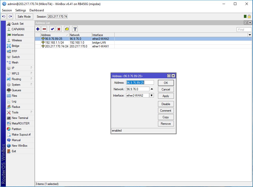Disable entry with red X icon

click(x=59, y=29)
